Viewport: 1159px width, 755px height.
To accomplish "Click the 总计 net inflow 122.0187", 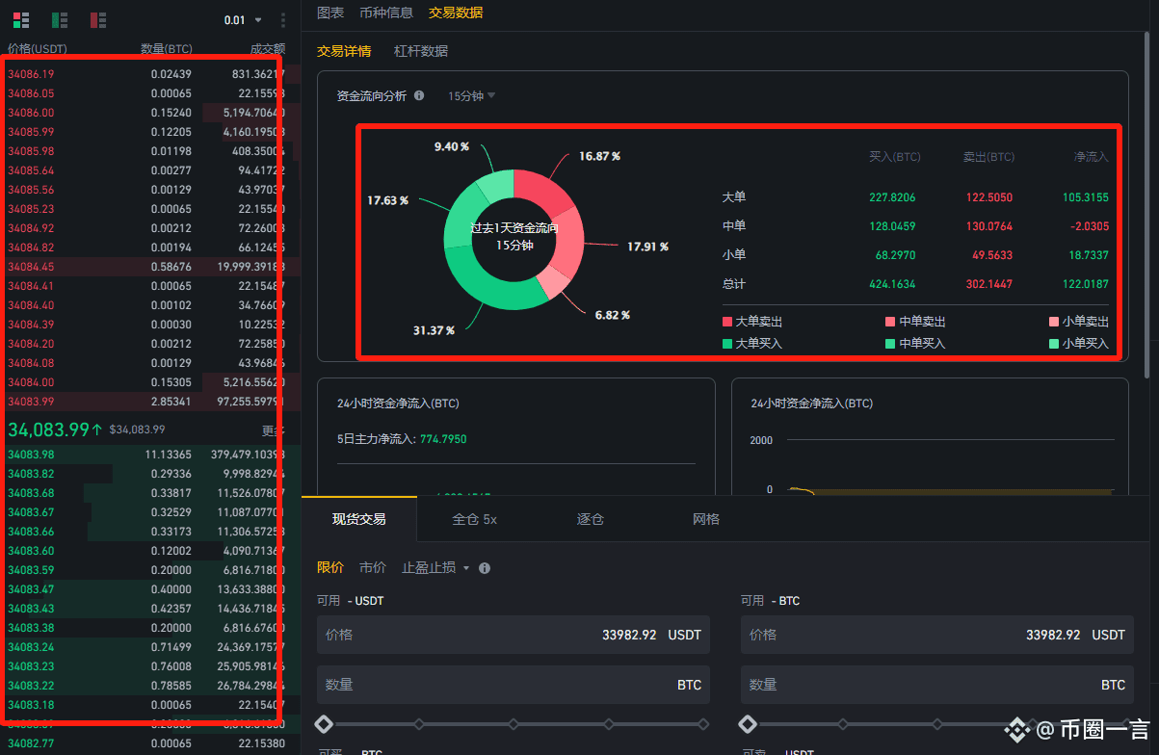I will point(1084,284).
